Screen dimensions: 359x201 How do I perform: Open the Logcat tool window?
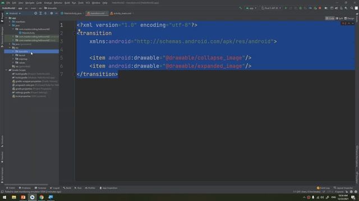click(55, 188)
